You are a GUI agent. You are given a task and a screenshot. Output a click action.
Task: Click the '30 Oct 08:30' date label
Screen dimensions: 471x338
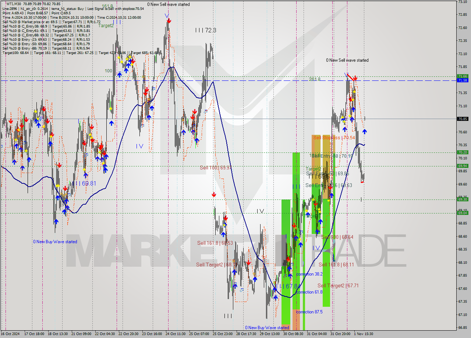(293, 334)
